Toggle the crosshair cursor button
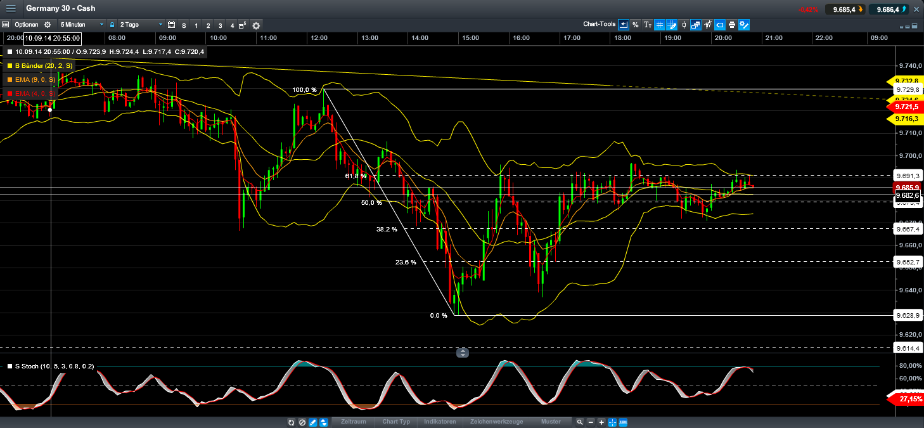This screenshot has height=428, width=924. click(612, 422)
